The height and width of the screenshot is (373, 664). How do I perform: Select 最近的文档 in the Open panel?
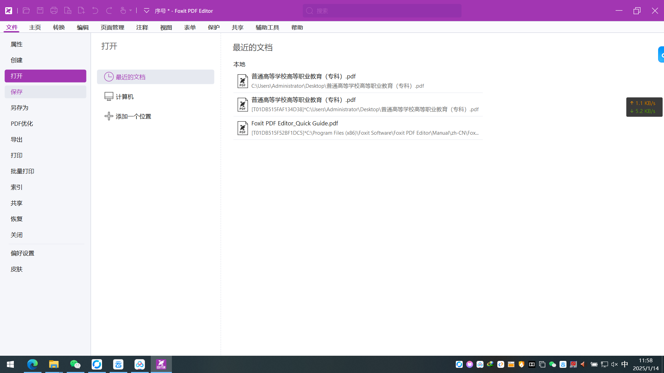[156, 77]
